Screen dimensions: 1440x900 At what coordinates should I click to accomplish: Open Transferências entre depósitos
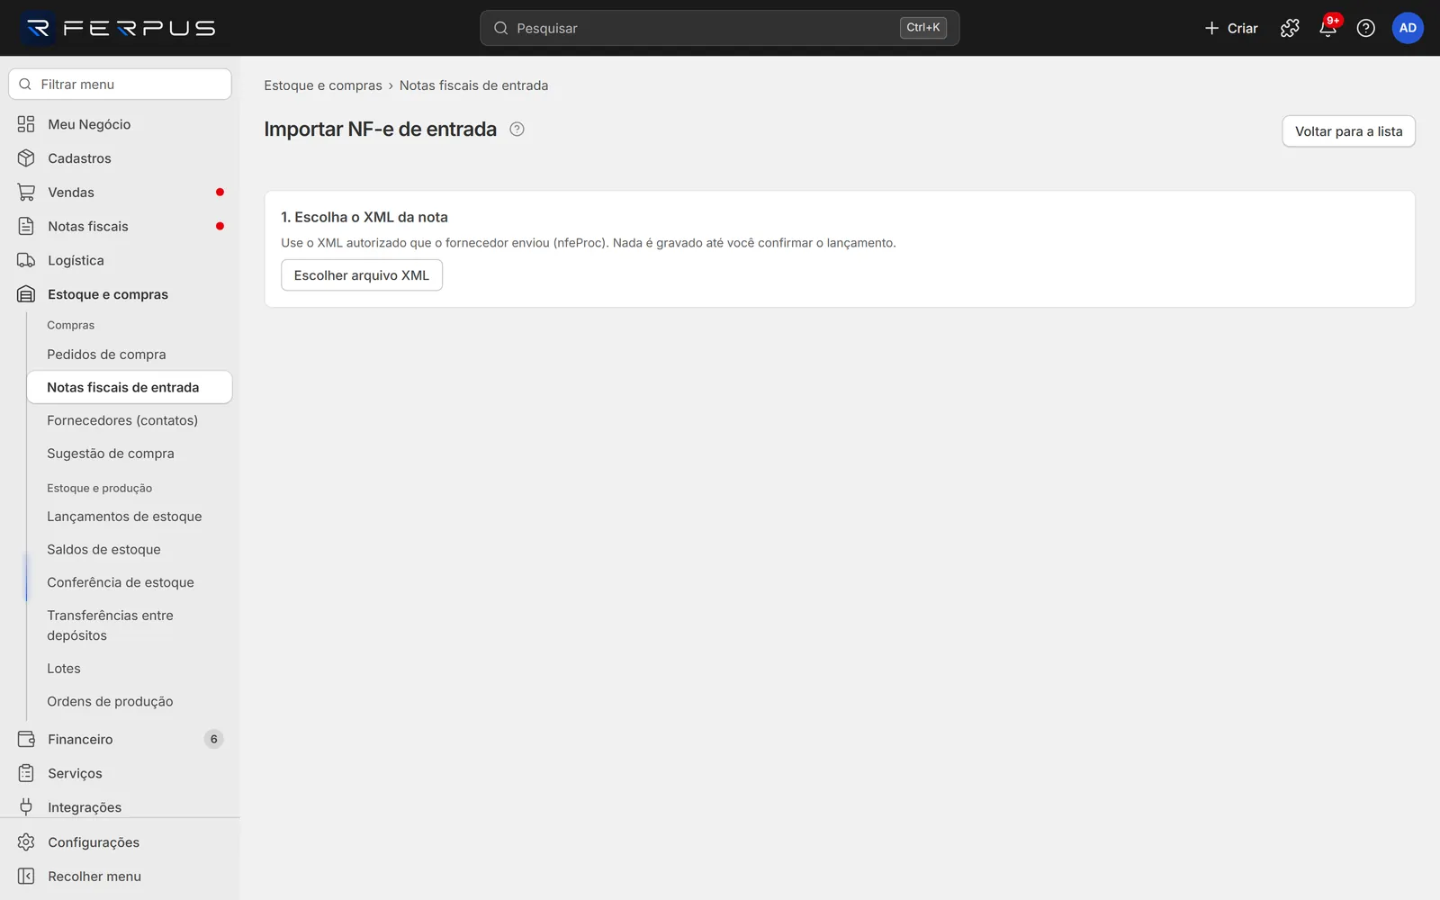click(130, 625)
